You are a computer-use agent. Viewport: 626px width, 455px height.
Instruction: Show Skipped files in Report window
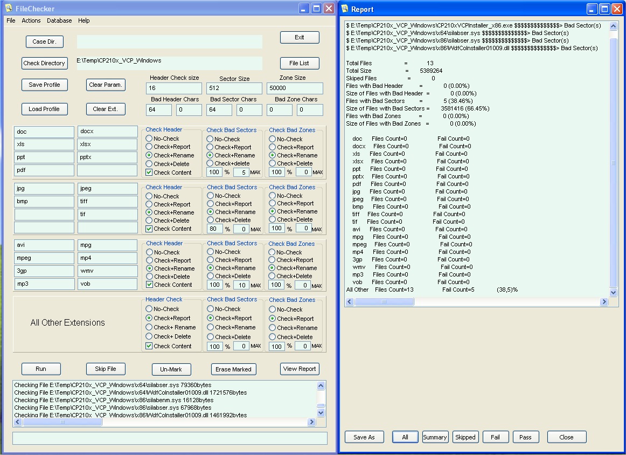click(465, 437)
